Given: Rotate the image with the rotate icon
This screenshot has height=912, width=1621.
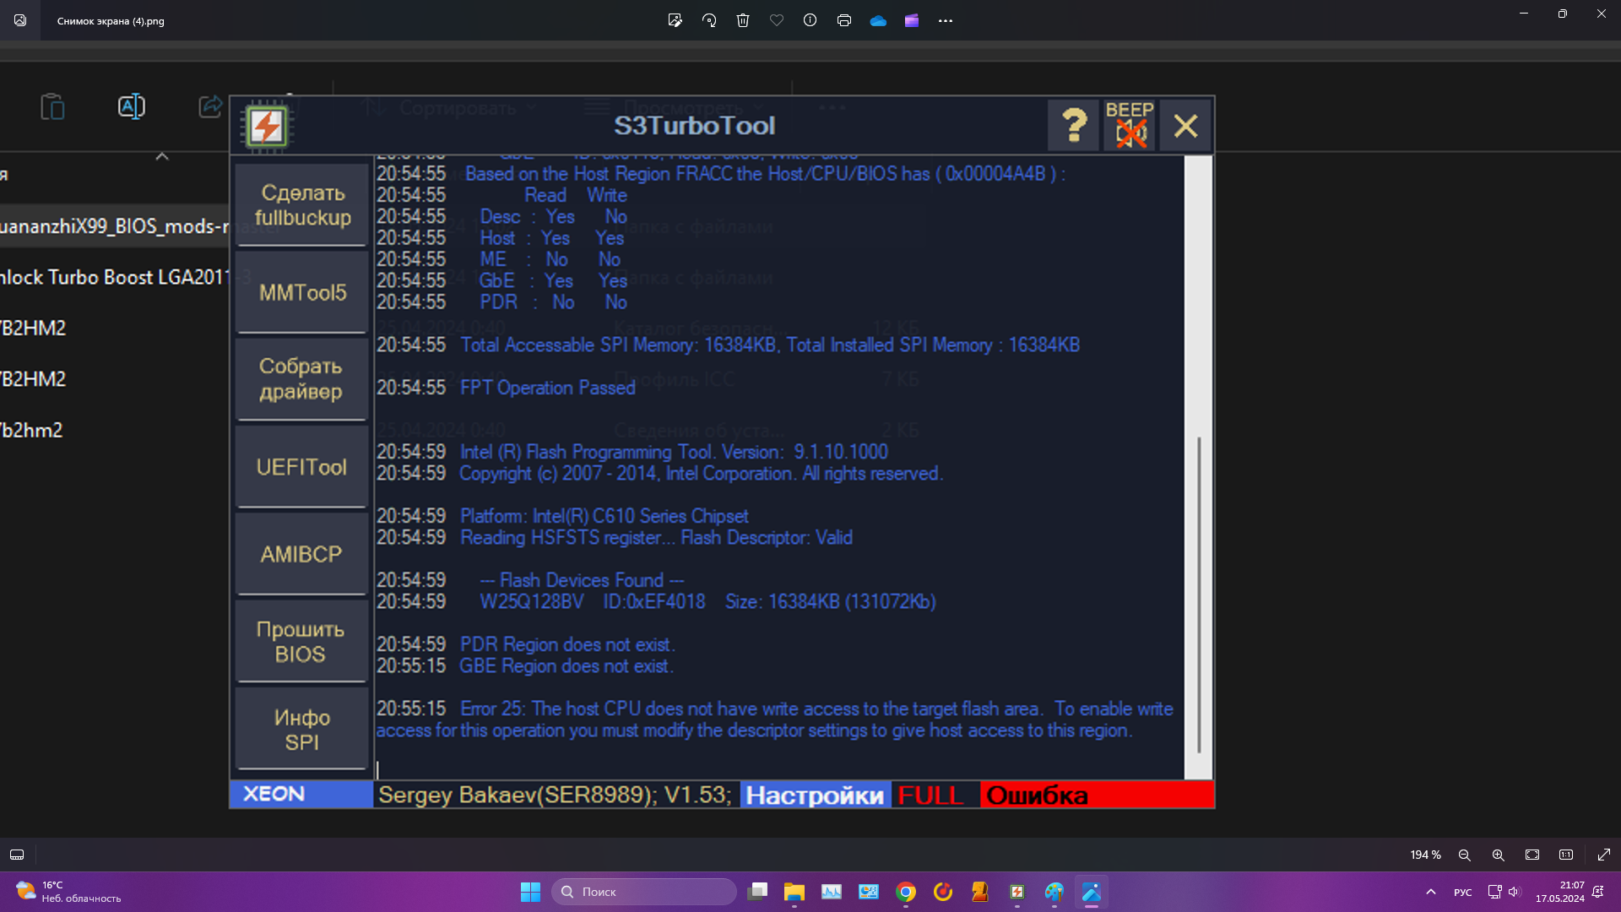Looking at the screenshot, I should pos(709,20).
